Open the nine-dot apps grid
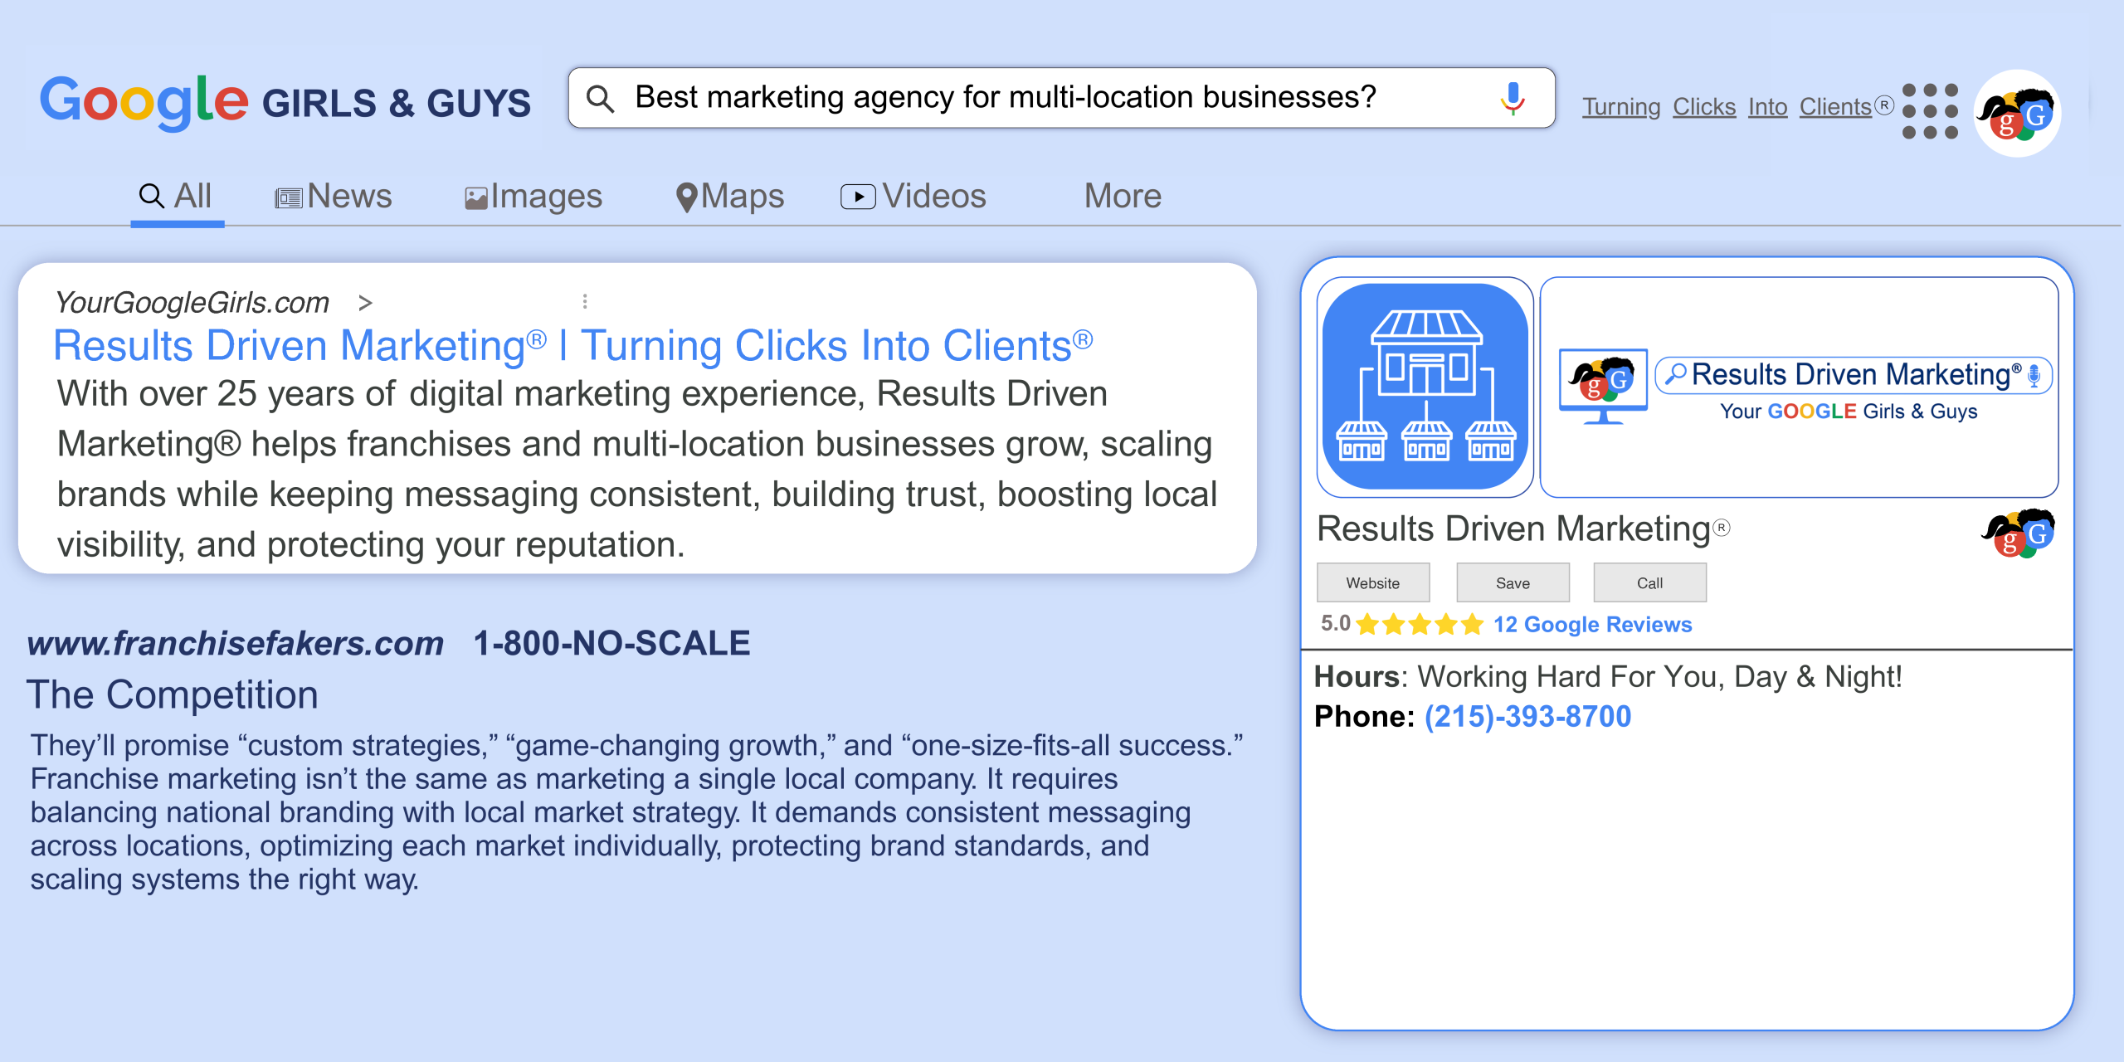 1930,110
